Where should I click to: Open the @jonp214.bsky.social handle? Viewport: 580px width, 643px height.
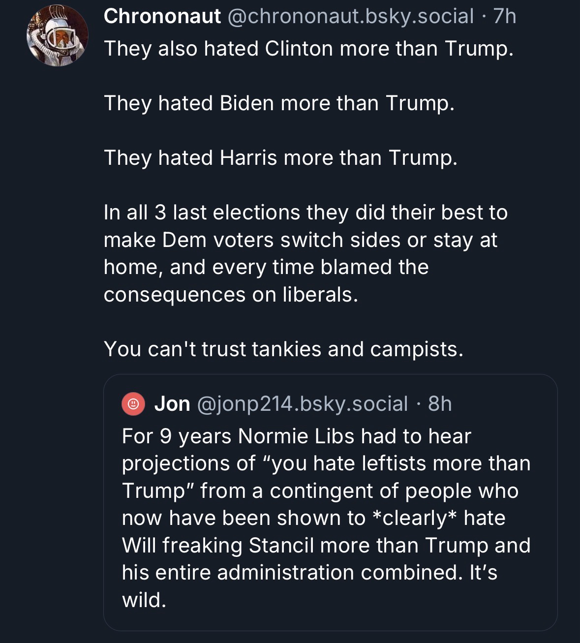(302, 404)
